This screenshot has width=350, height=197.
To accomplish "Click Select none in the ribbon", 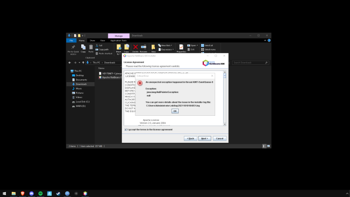I will [x=208, y=49].
